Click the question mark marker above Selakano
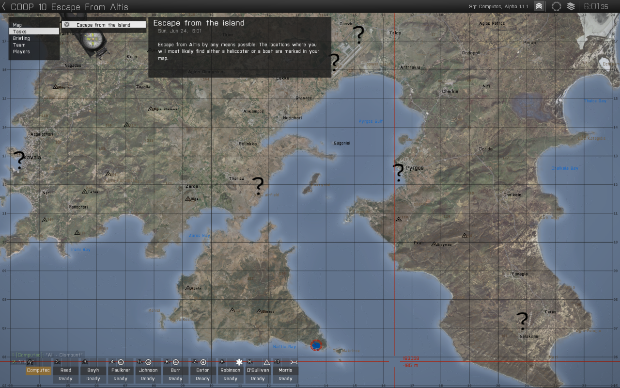 (x=522, y=321)
